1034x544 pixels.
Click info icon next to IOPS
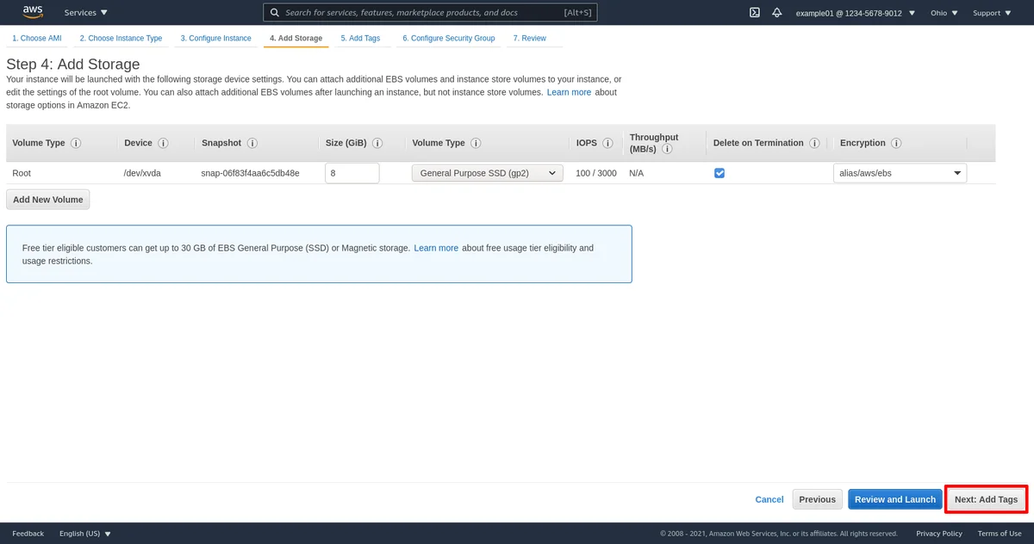607,144
